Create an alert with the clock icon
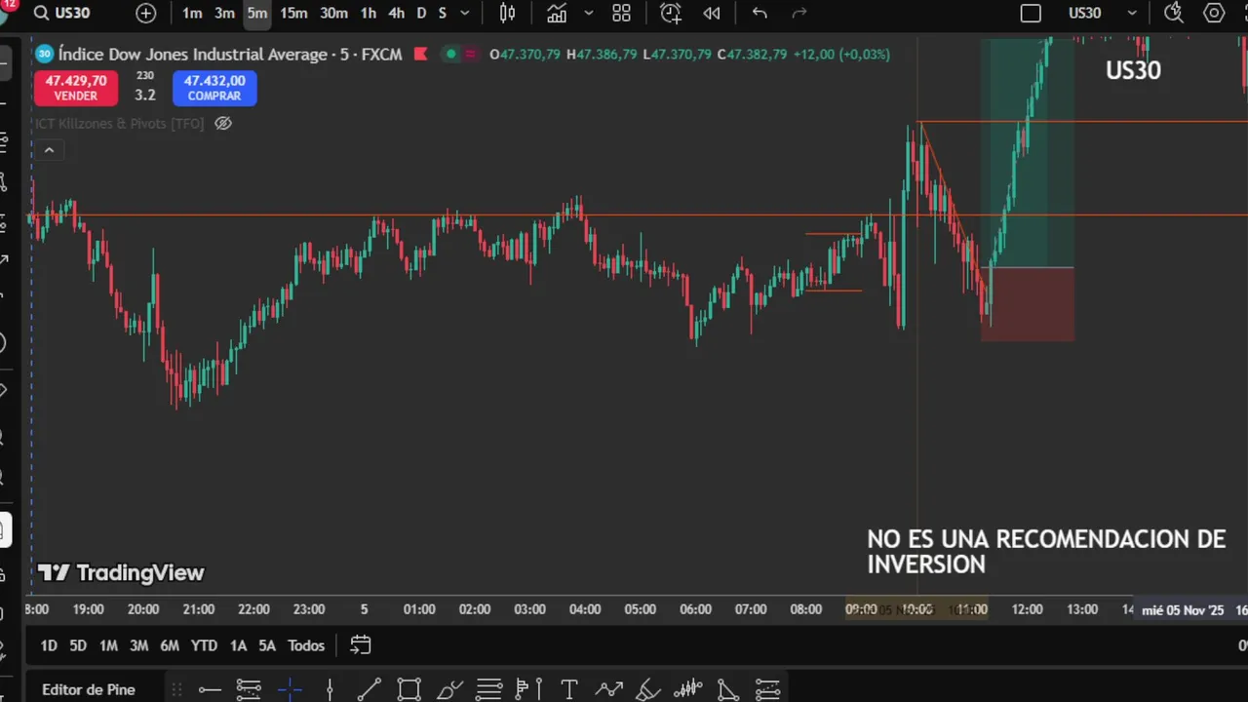This screenshot has height=702, width=1248. (671, 13)
